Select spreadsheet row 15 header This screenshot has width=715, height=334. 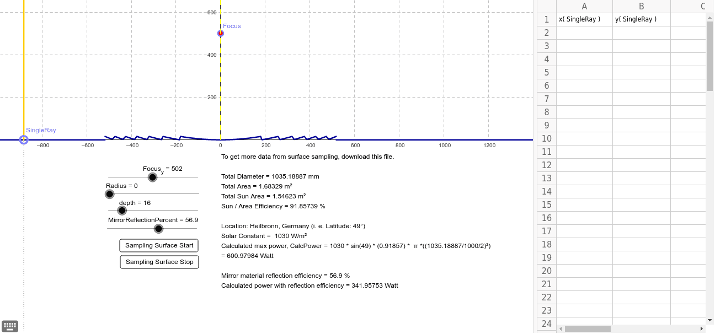pos(547,204)
